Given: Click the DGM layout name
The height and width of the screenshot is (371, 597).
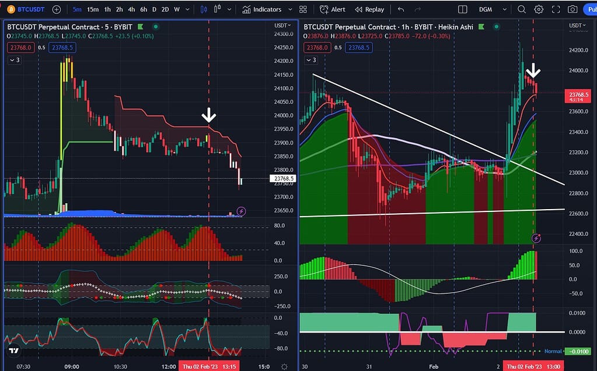Looking at the screenshot, I should 486,9.
